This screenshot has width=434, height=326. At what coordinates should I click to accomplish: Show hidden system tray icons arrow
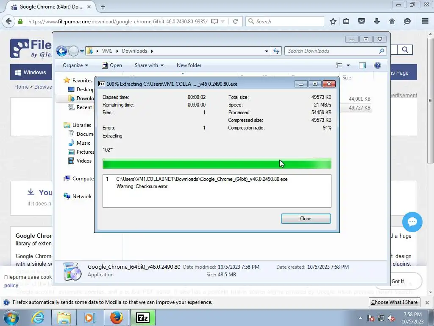[x=360, y=318]
